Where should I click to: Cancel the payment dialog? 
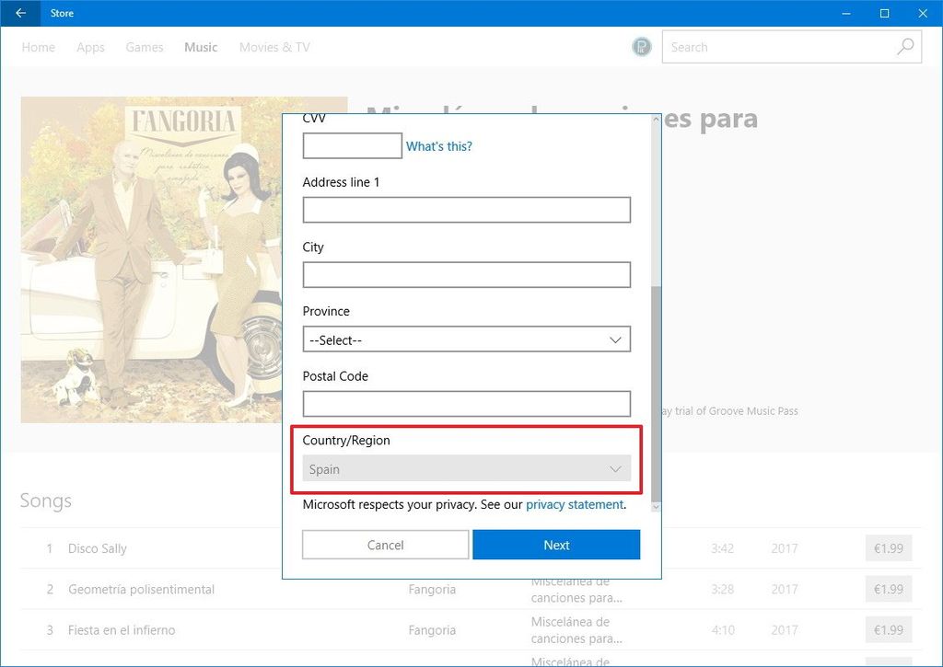point(385,544)
